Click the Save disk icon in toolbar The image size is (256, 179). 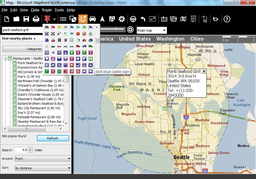[26, 19]
